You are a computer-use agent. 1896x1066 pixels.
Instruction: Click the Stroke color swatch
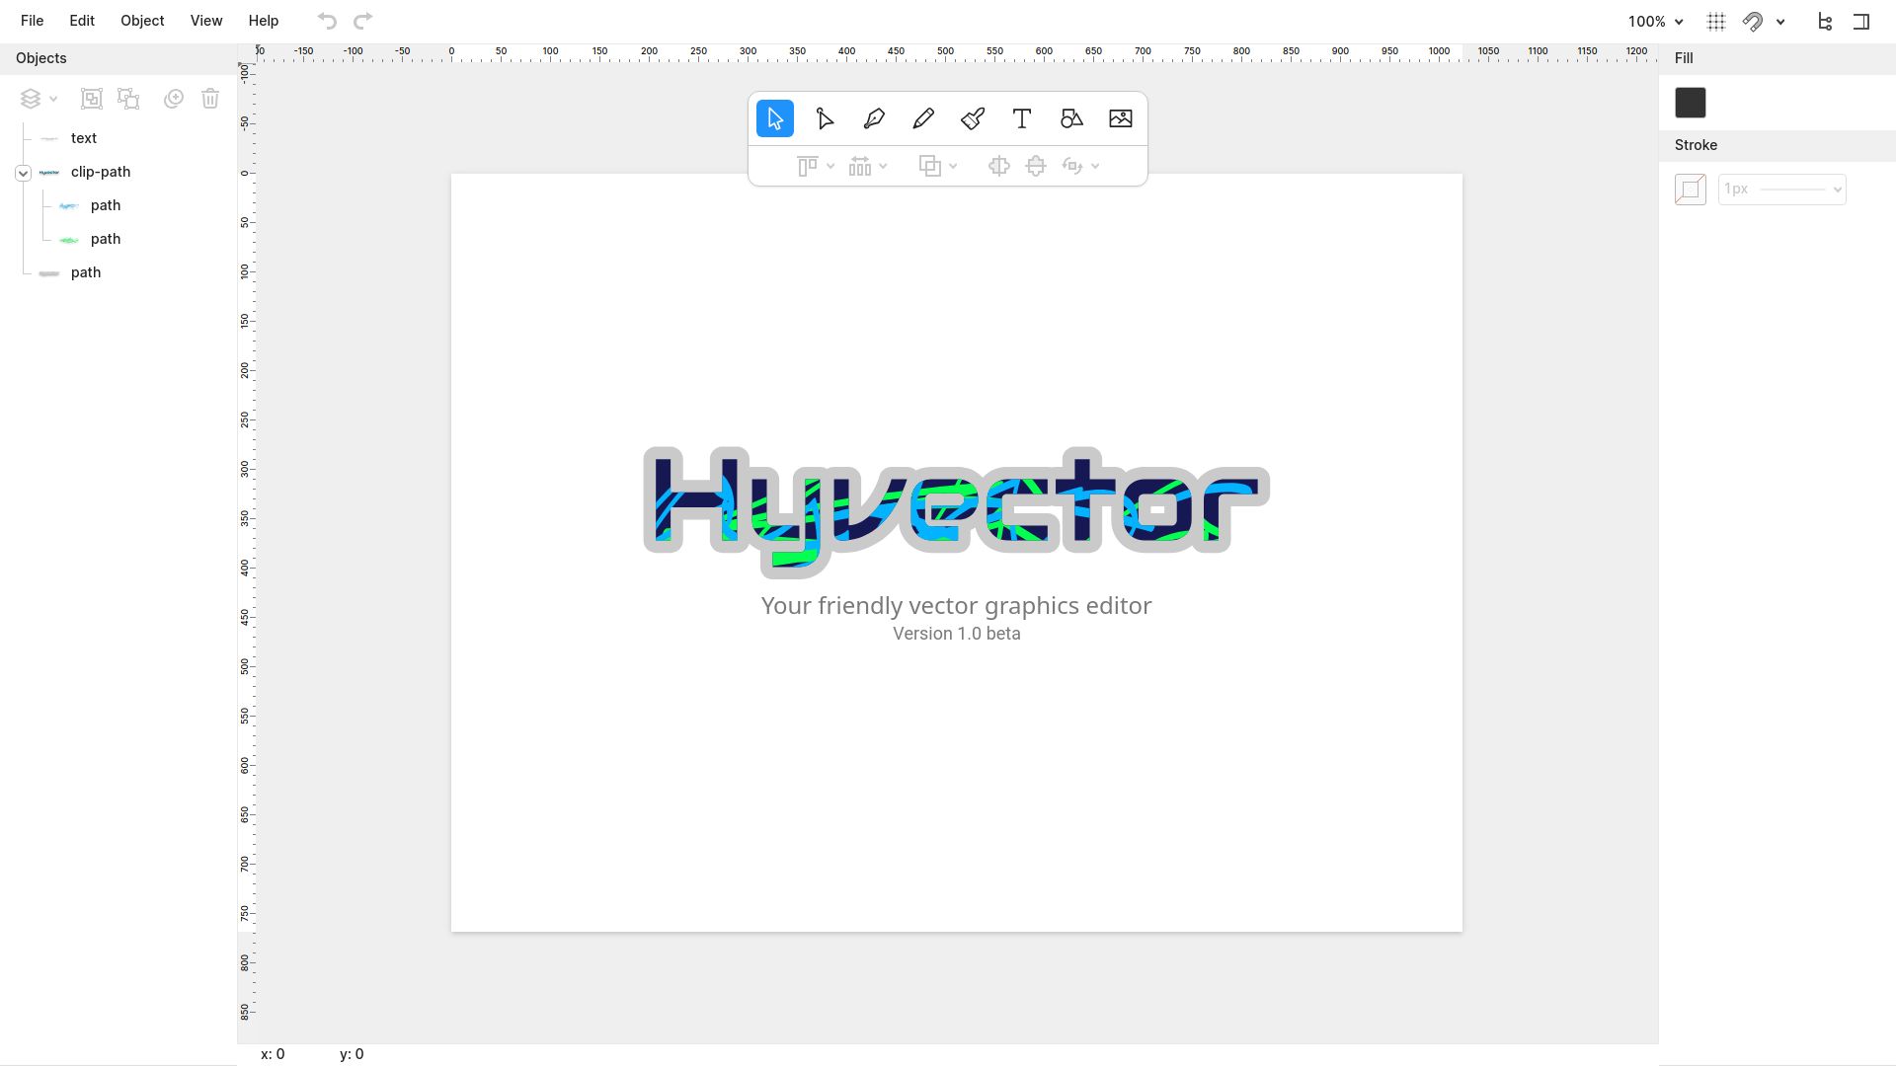[1691, 190]
